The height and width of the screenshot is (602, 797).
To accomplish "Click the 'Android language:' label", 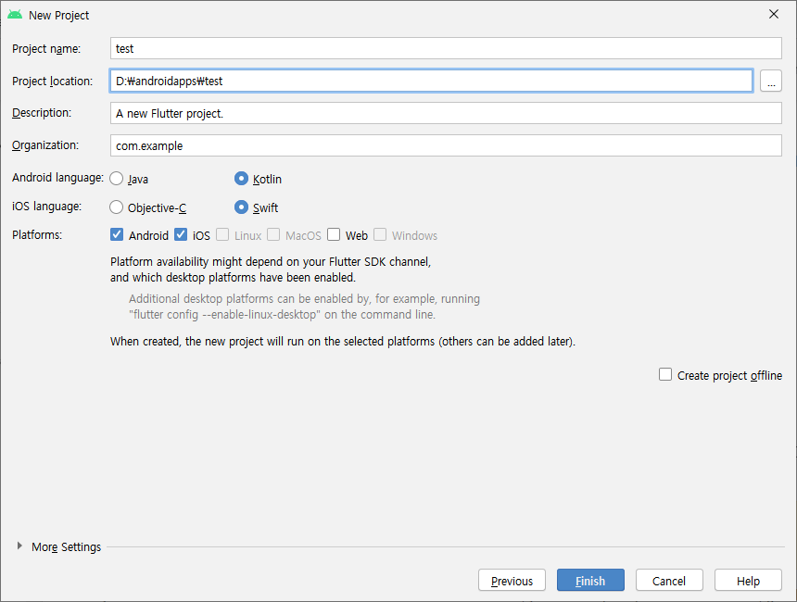I will [58, 178].
